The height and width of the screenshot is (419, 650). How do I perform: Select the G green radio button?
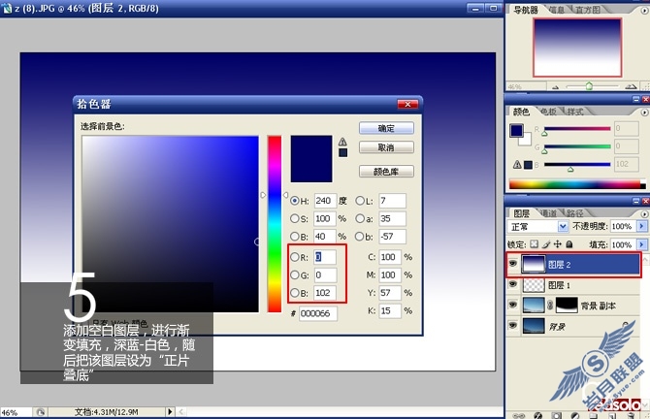tap(294, 274)
